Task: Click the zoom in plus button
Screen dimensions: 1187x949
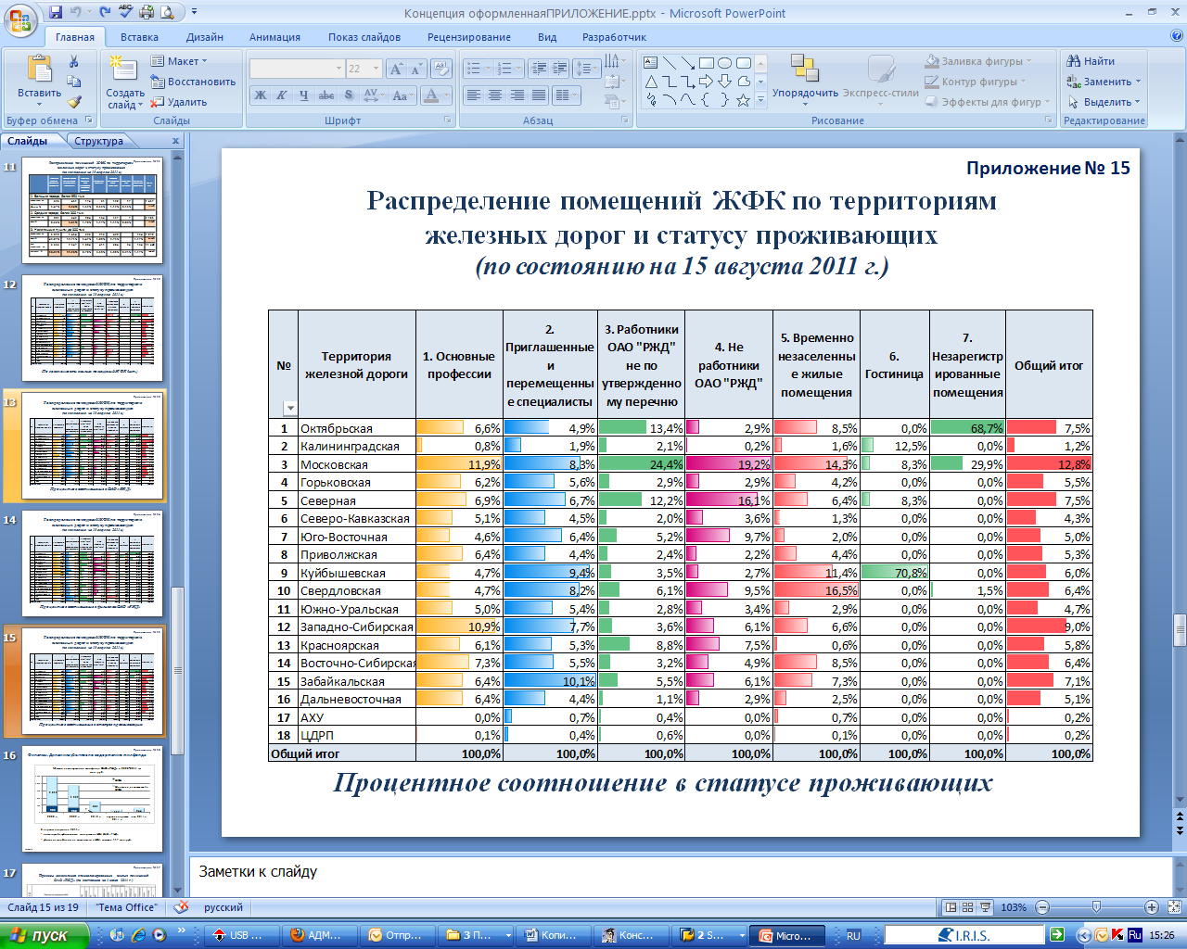Action: 1152,907
